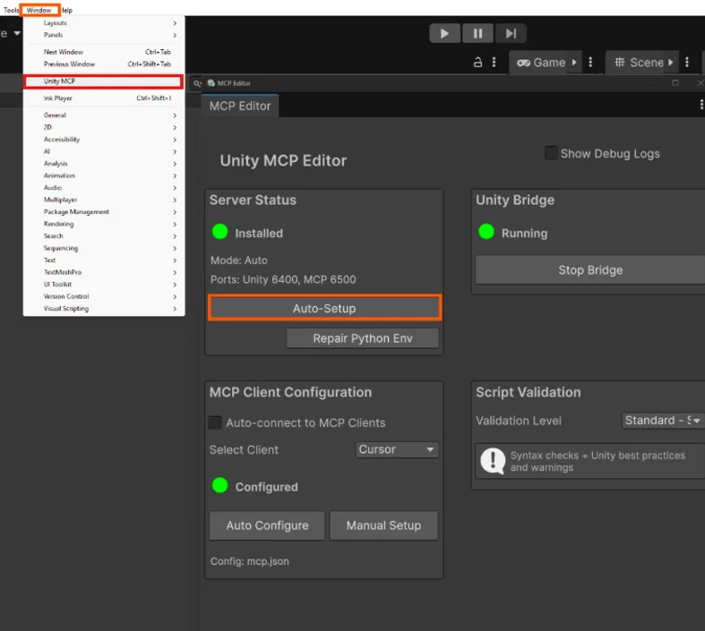Image resolution: width=705 pixels, height=631 pixels.
Task: Click the Step frame button
Action: tap(511, 33)
